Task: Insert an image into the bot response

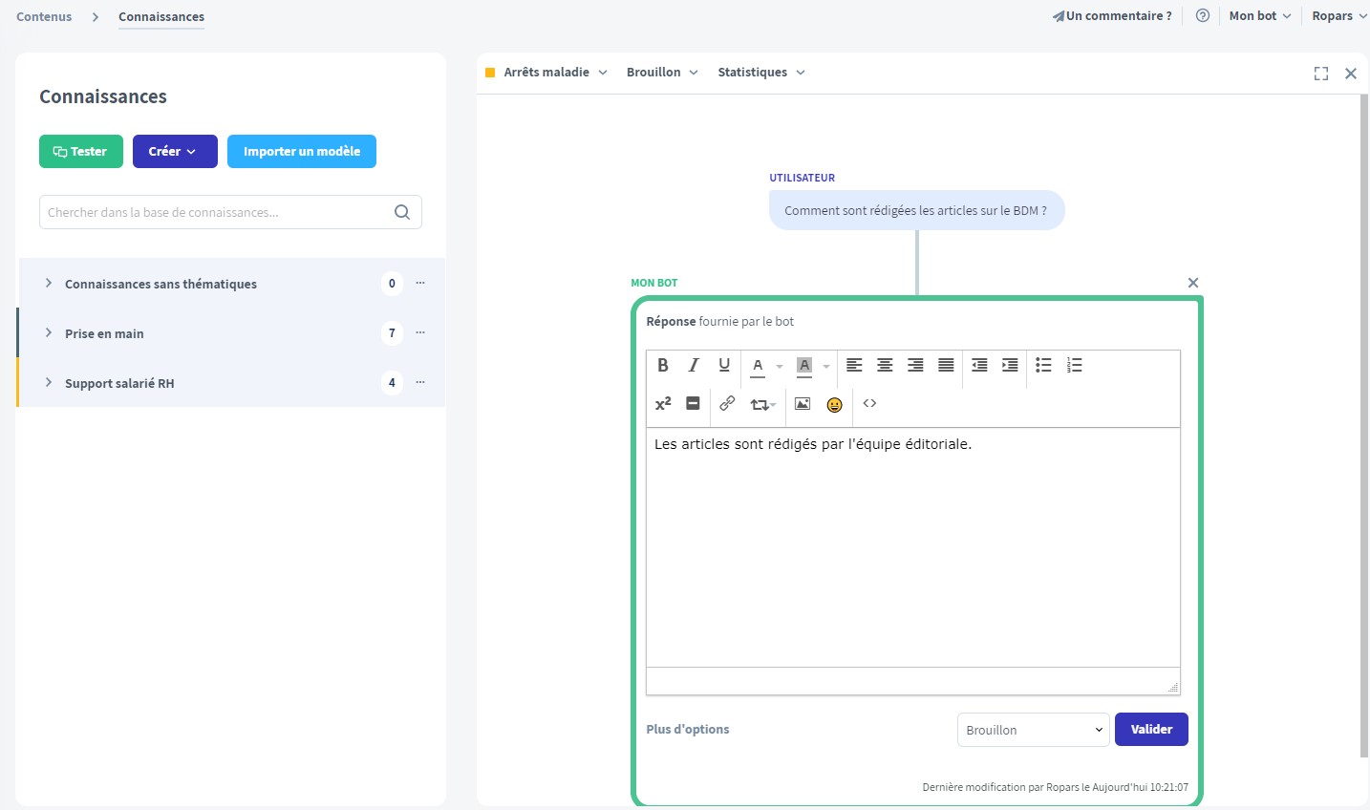Action: tap(803, 404)
